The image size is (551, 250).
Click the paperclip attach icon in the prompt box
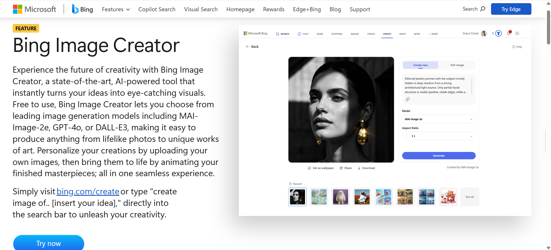[407, 99]
